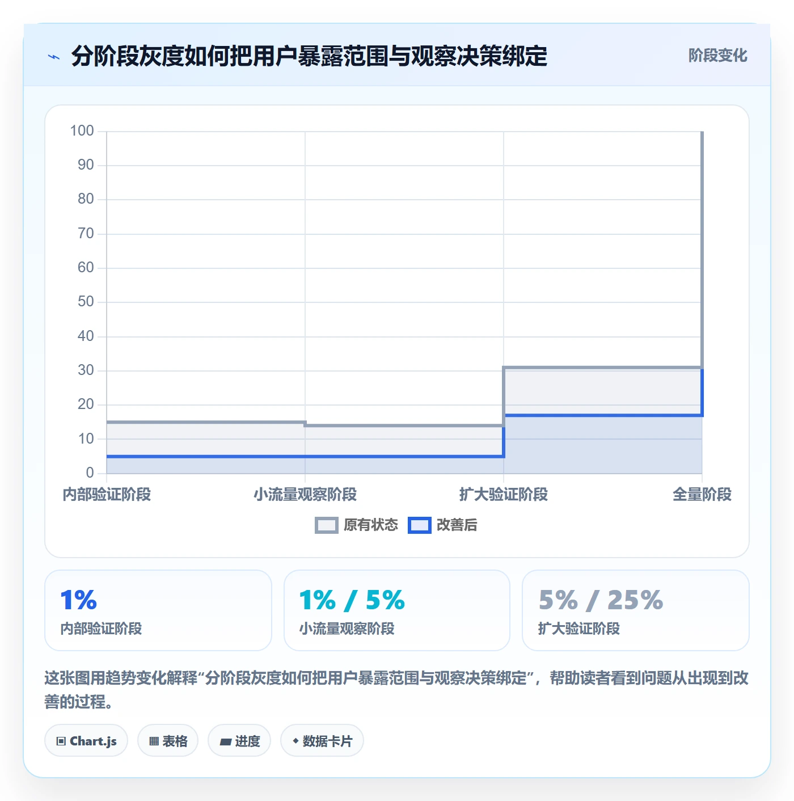The image size is (794, 801).
Task: Click the Chart.js tag icon
Action: 61,741
